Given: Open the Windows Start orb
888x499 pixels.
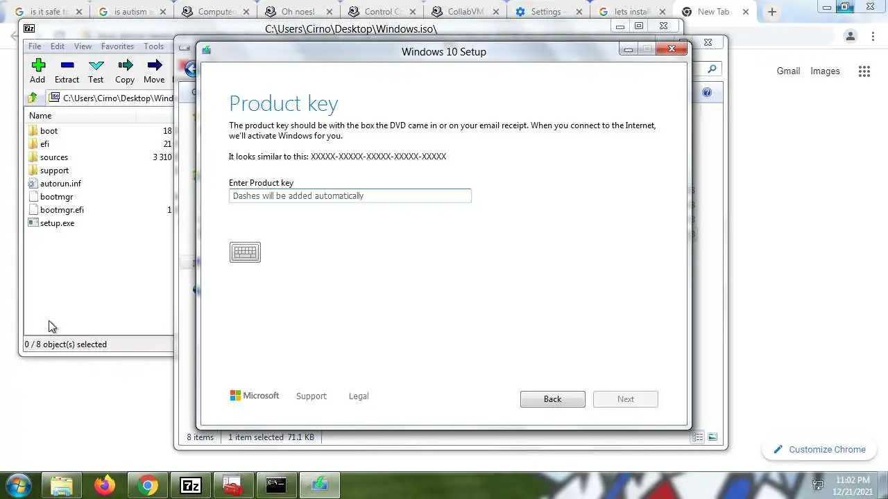Looking at the screenshot, I should click(18, 484).
